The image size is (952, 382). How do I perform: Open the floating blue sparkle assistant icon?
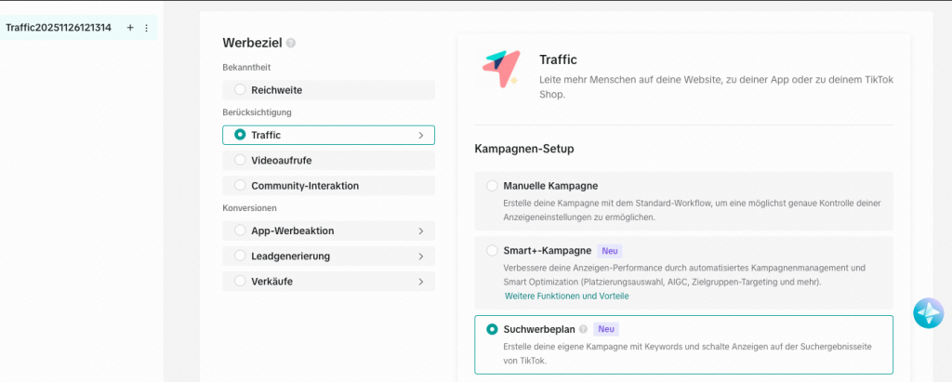tap(928, 313)
